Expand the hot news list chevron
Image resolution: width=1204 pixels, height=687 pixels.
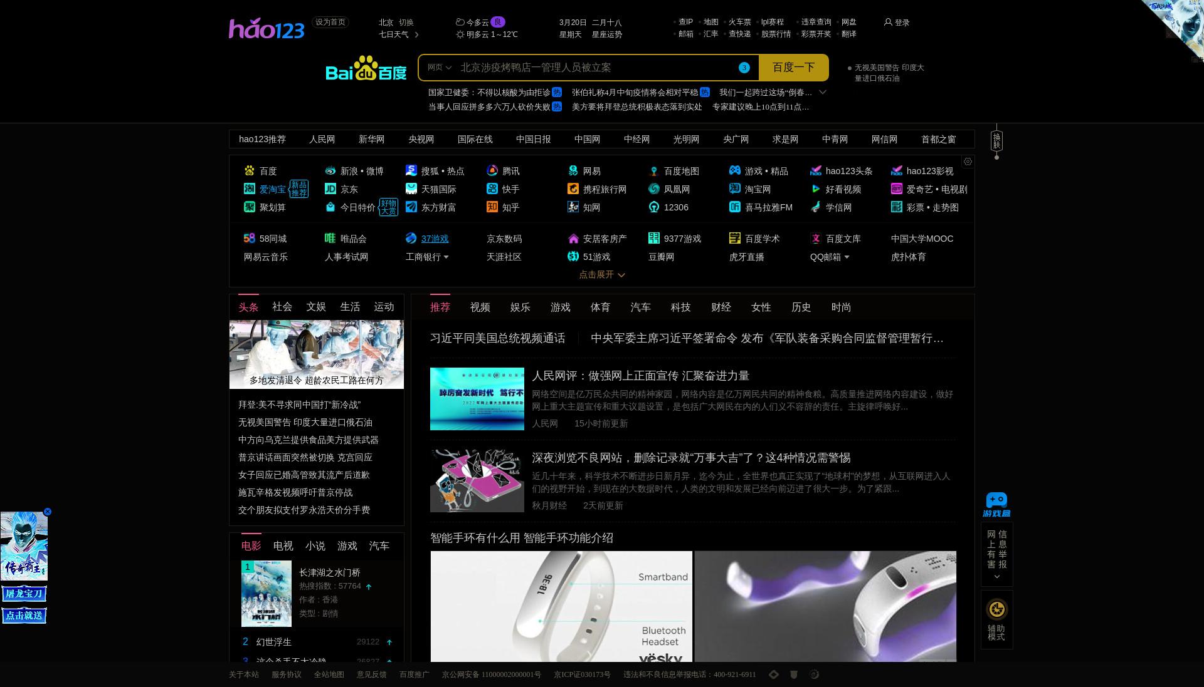click(x=823, y=92)
